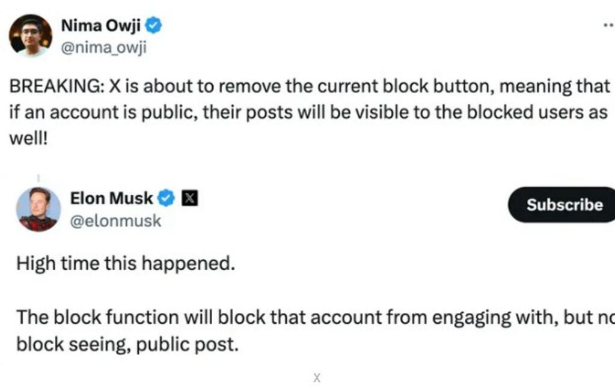Open the @elonmusk handle link

pyautogui.click(x=115, y=221)
